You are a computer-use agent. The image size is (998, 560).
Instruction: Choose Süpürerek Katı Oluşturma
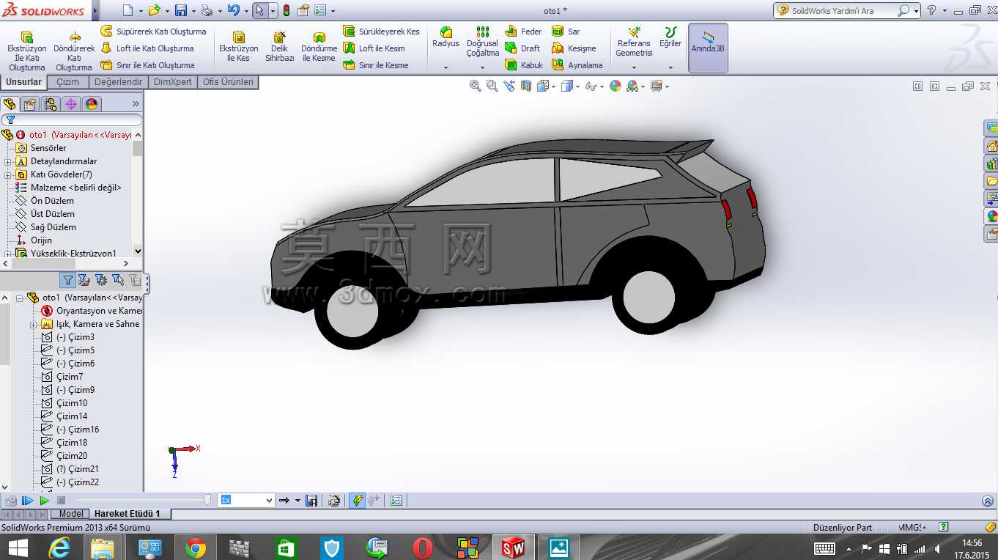(153, 32)
